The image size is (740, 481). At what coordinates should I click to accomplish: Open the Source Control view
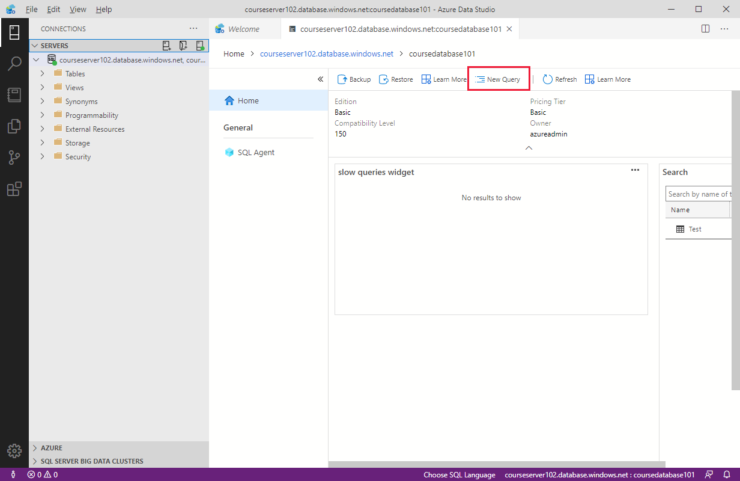(x=14, y=157)
